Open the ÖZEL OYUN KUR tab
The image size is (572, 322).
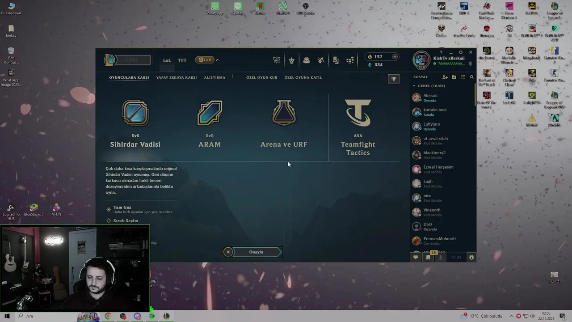[x=262, y=77]
